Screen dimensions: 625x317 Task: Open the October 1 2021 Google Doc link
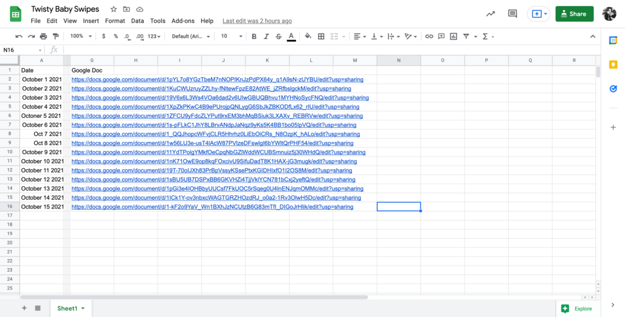point(217,79)
